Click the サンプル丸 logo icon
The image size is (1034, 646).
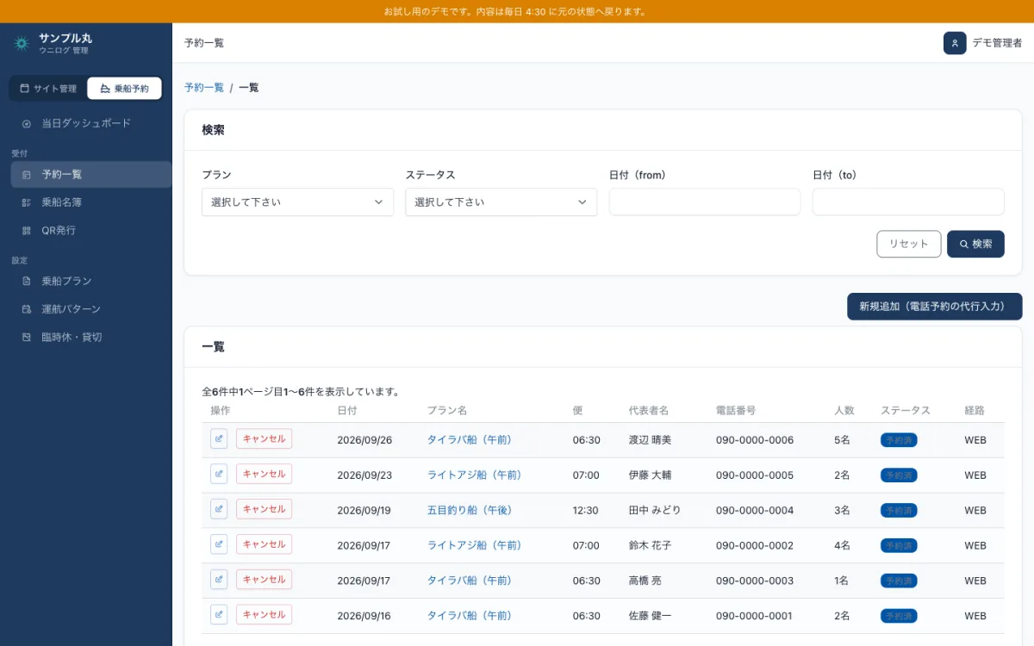(22, 43)
